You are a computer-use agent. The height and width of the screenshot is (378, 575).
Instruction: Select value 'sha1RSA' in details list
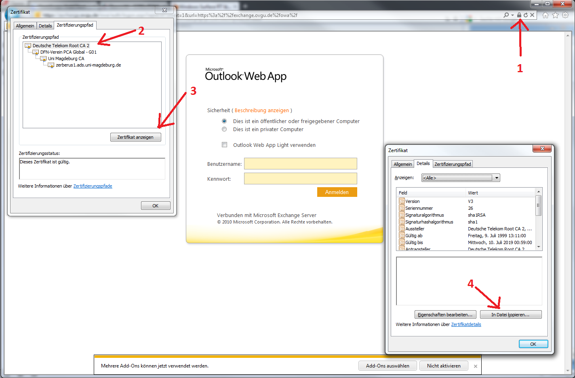coord(477,215)
